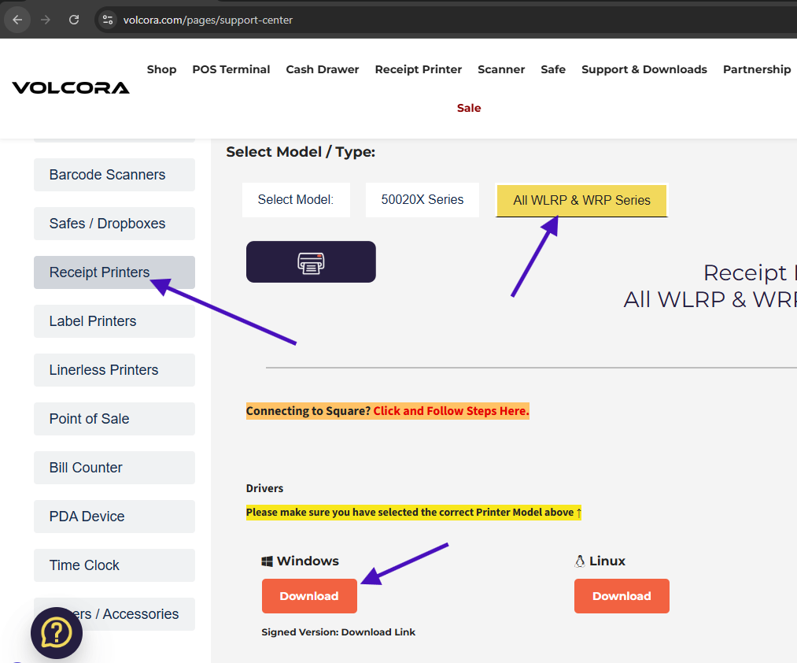This screenshot has height=663, width=797.
Task: Reload the page with the refresh icon
Action: point(74,20)
